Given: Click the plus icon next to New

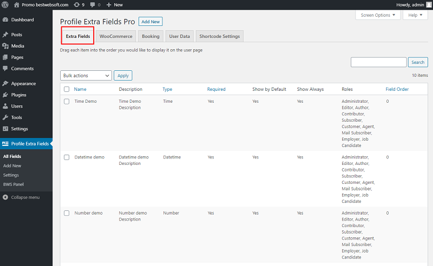Looking at the screenshot, I should (x=109, y=5).
